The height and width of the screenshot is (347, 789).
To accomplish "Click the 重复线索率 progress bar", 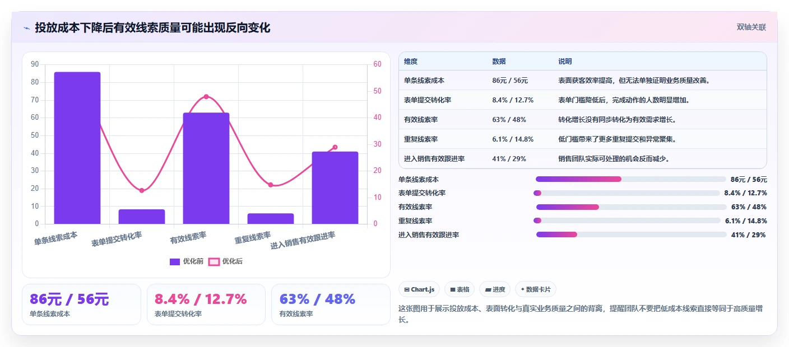I will pyautogui.click(x=627, y=221).
